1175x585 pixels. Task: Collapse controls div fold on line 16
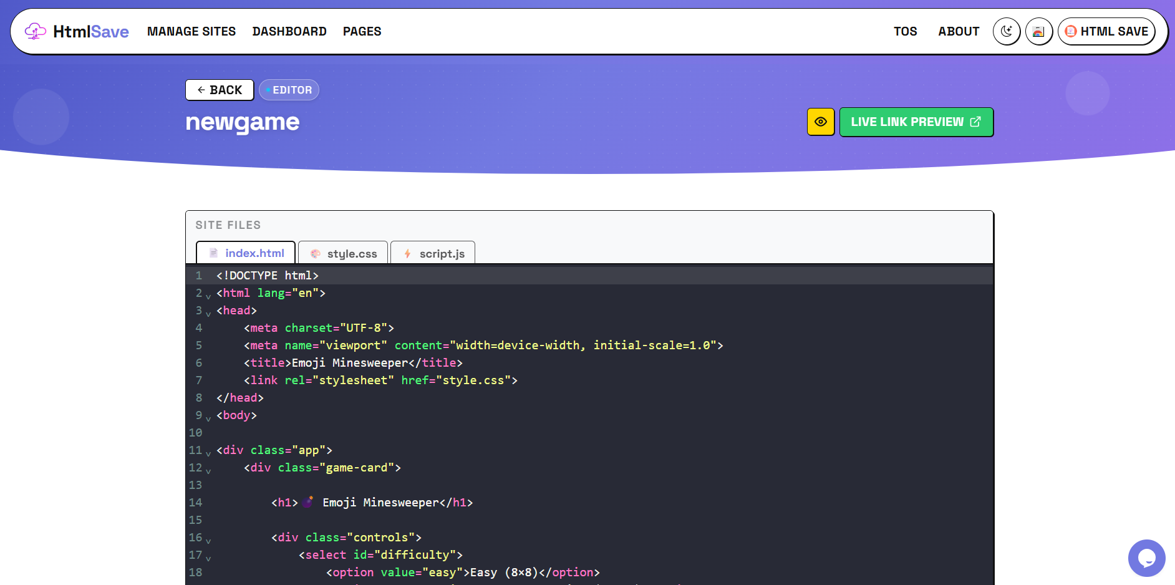pos(208,541)
